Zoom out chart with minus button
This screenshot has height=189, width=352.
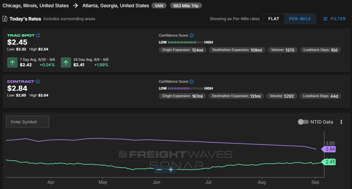point(159,170)
